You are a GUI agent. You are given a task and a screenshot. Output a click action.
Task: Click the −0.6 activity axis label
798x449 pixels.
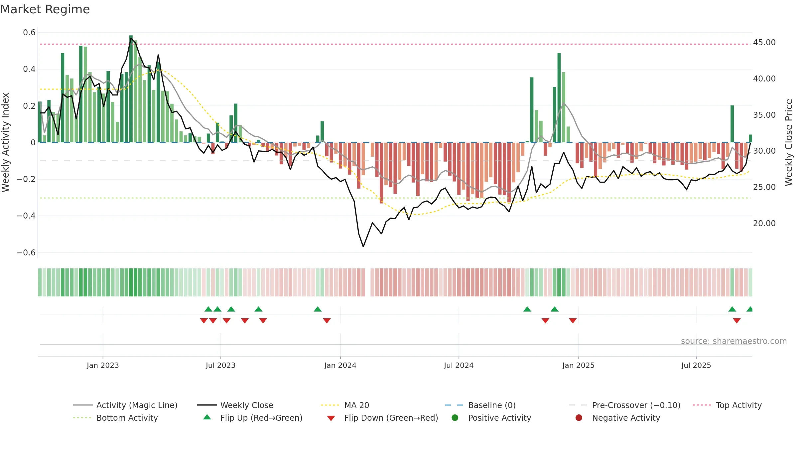tap(26, 253)
